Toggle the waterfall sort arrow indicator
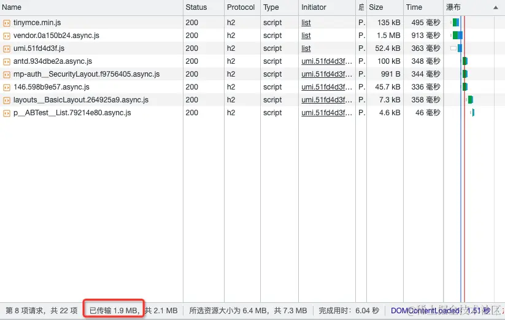This screenshot has width=505, height=320. pos(496,8)
